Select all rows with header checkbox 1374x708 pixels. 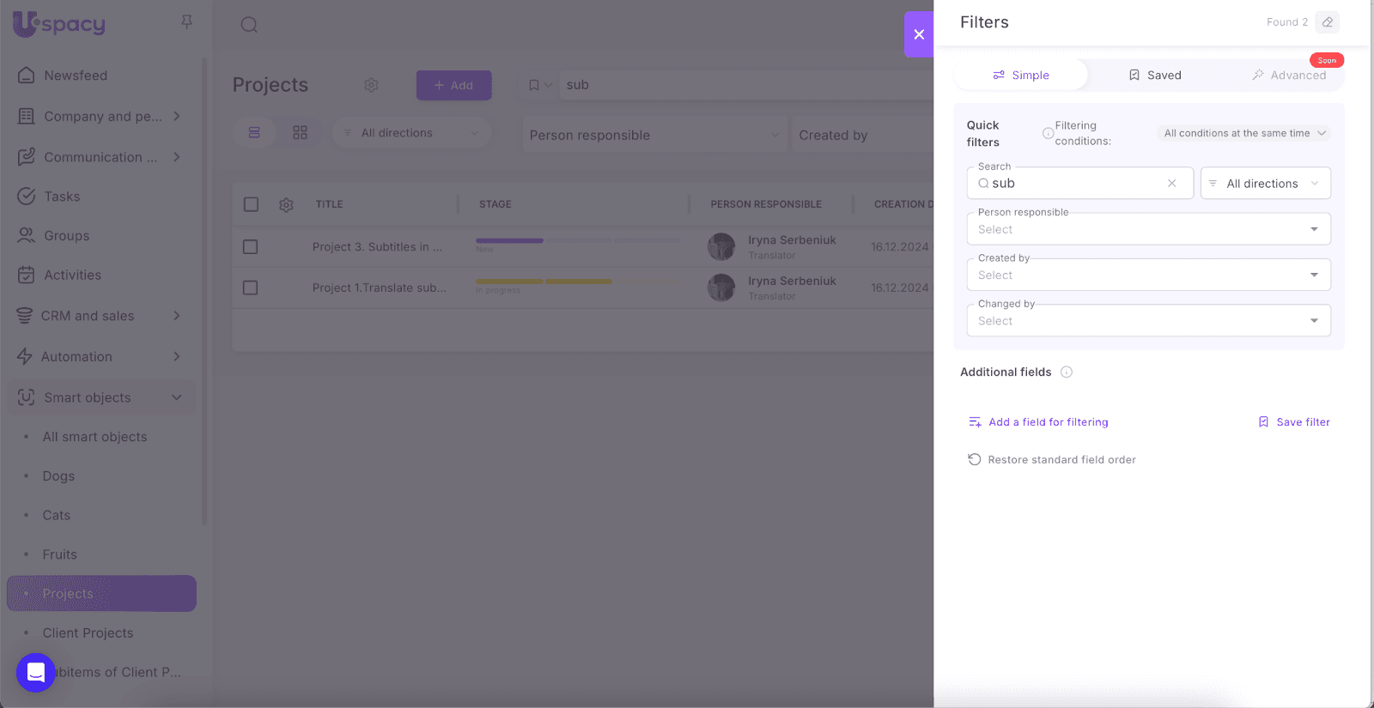pyautogui.click(x=251, y=204)
